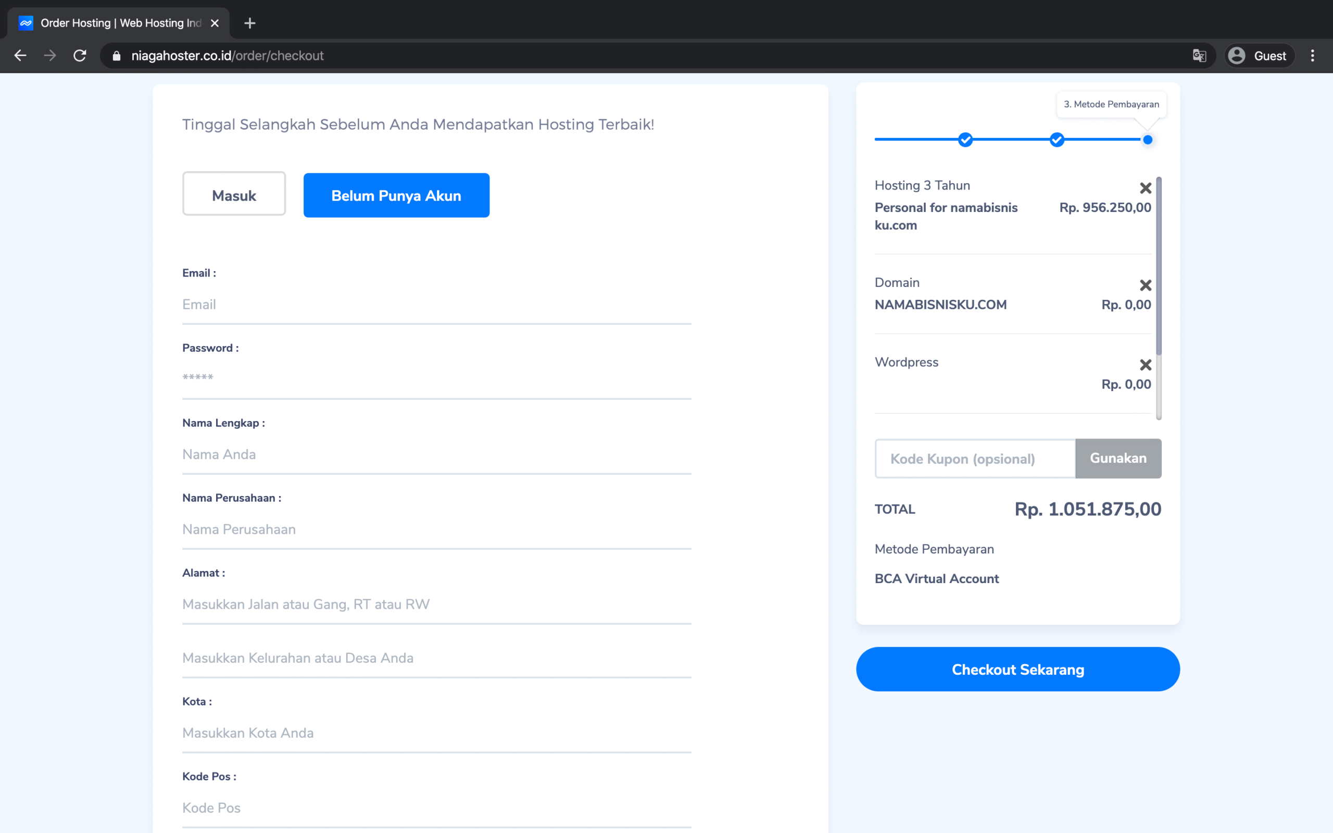The height and width of the screenshot is (833, 1333).
Task: Select the first completed step checkmark
Action: (965, 140)
